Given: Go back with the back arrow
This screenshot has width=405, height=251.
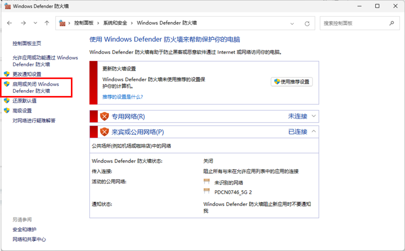Looking at the screenshot, I should click(x=9, y=23).
